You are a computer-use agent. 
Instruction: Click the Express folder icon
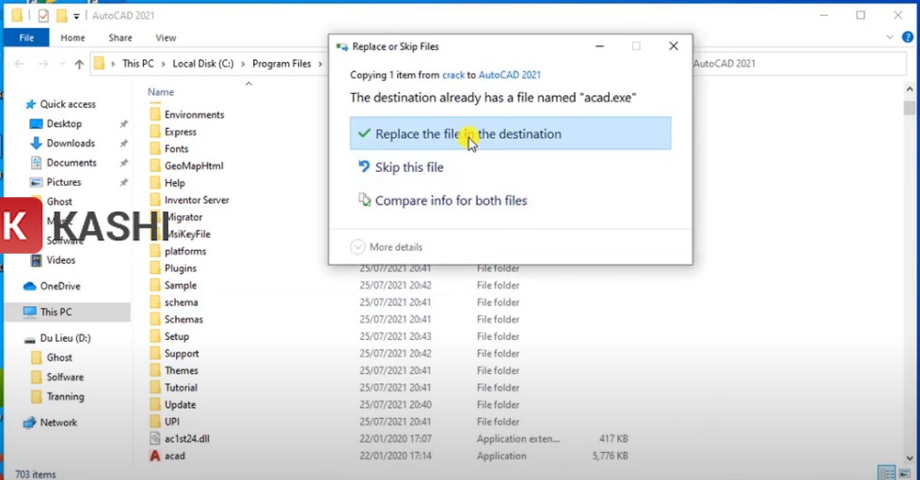coord(155,132)
